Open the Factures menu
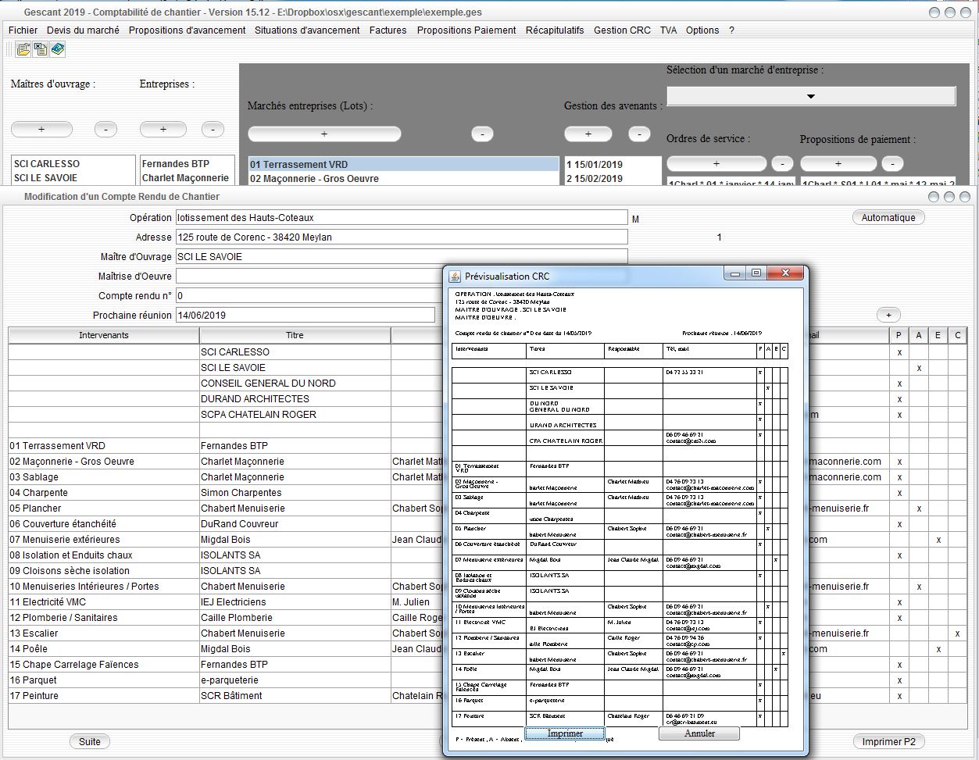The width and height of the screenshot is (979, 760). tap(388, 30)
